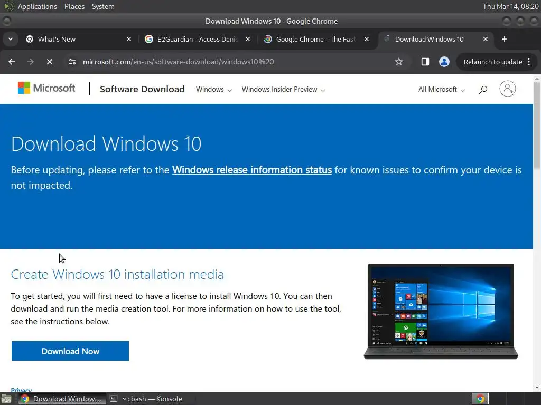
Task: Click the window menu icon in title bar
Action: coord(6,21)
